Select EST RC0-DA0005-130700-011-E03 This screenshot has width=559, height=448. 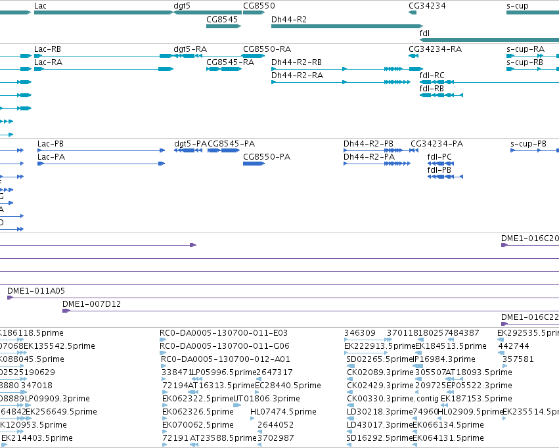point(223,333)
